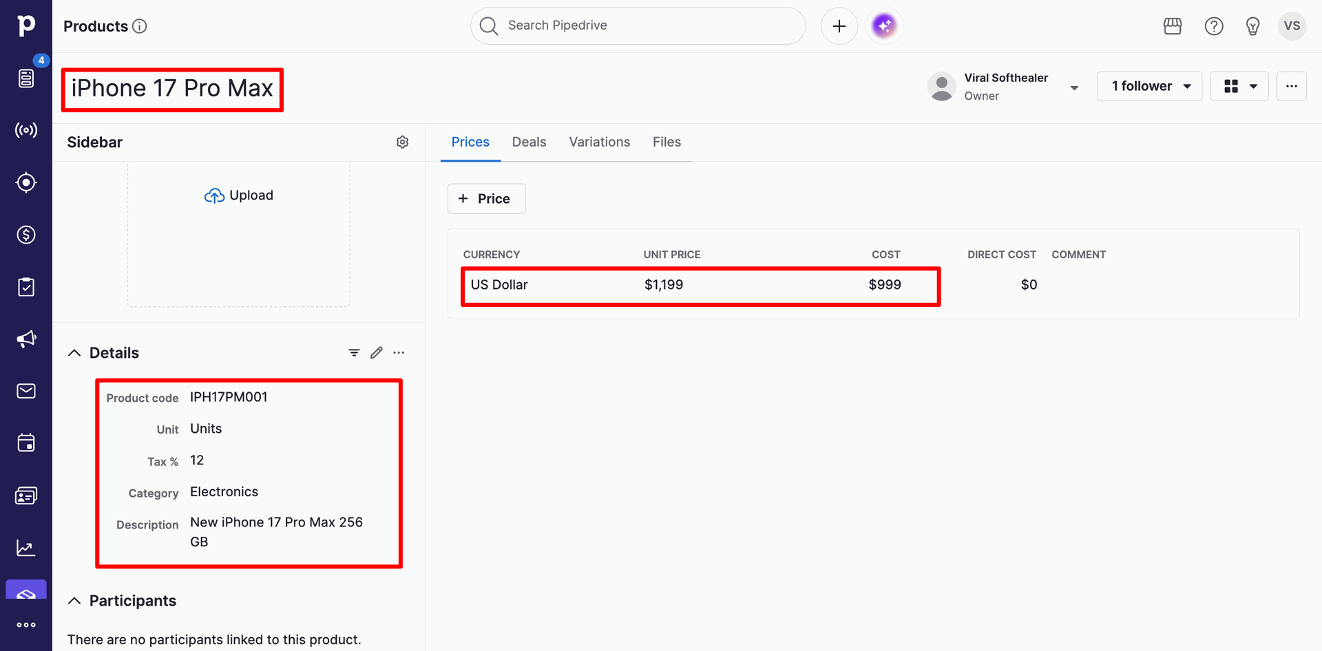Open Sidebar settings gear icon
Screen dimensions: 1322x651
pyautogui.click(x=403, y=142)
